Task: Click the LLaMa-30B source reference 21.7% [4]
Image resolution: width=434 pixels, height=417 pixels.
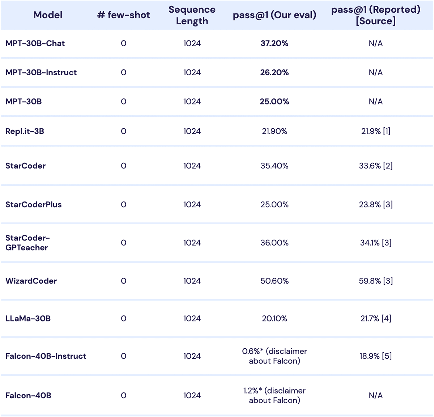Action: (x=375, y=318)
